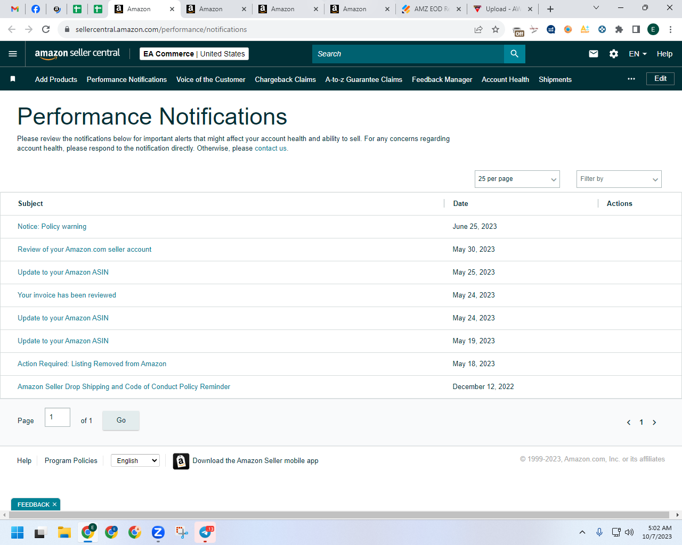Open Feedback Manager menu item

tap(442, 79)
